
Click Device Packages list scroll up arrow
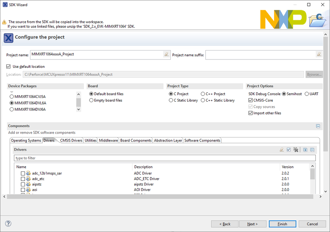(79, 94)
